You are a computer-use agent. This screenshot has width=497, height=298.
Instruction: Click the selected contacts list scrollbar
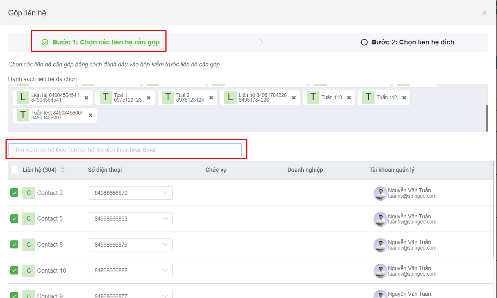(487, 118)
